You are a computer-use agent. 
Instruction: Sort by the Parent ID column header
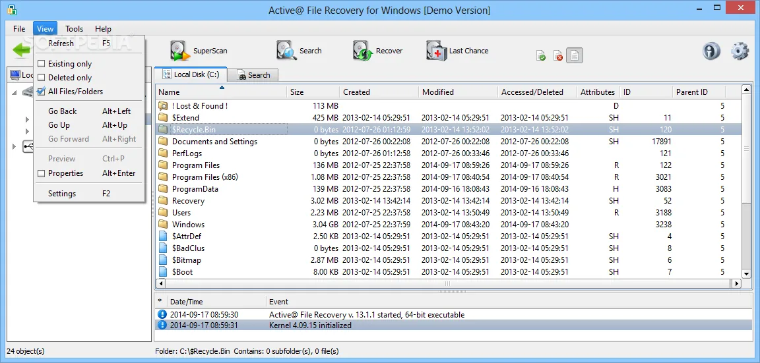pyautogui.click(x=699, y=92)
